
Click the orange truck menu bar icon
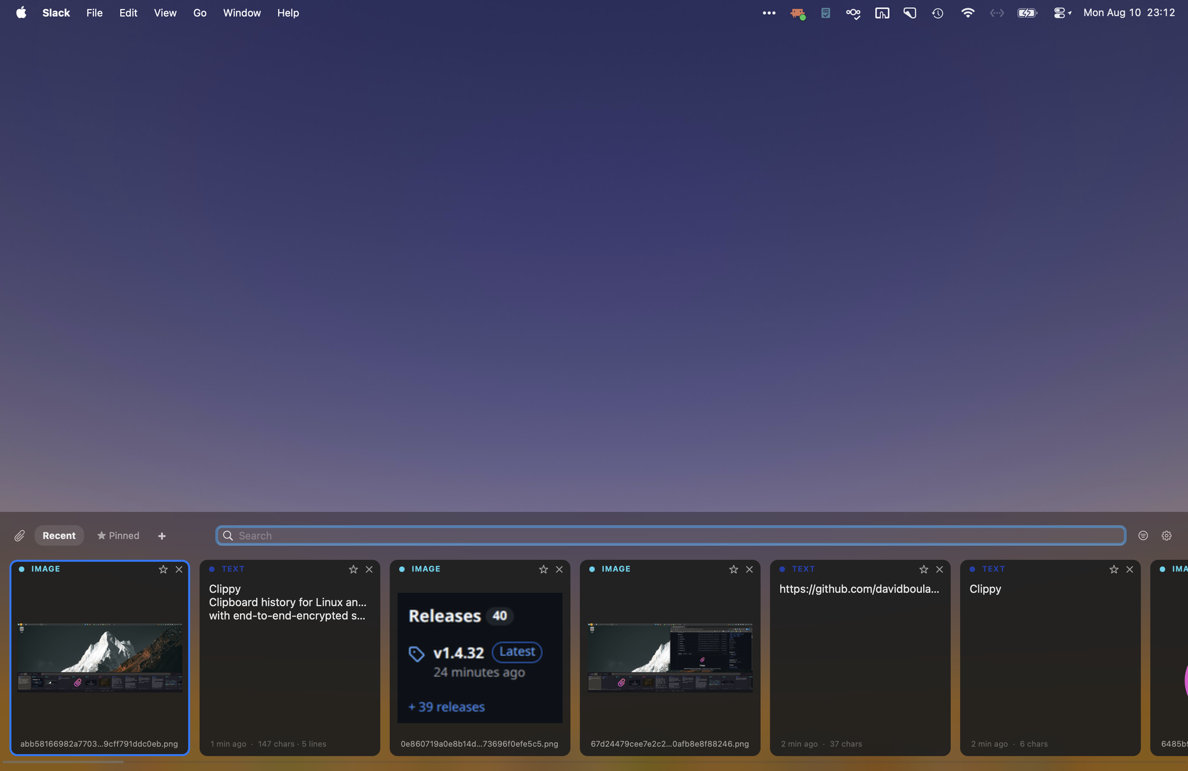[x=798, y=13]
